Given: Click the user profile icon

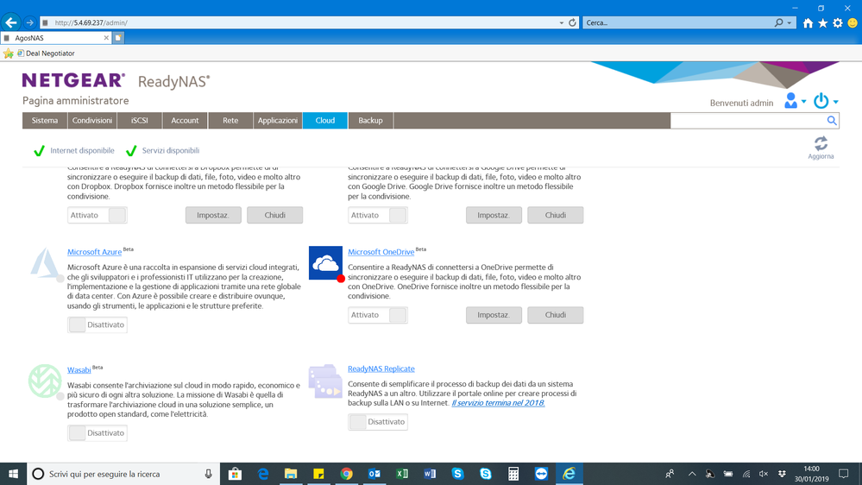Looking at the screenshot, I should click(x=790, y=101).
